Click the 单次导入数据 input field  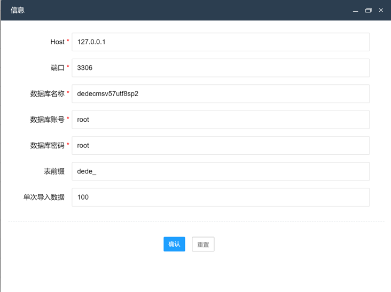[221, 198]
